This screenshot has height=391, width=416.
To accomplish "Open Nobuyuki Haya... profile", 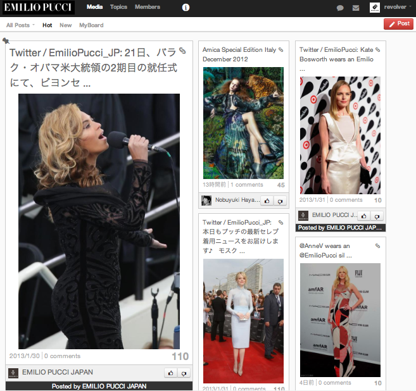I will (x=237, y=200).
